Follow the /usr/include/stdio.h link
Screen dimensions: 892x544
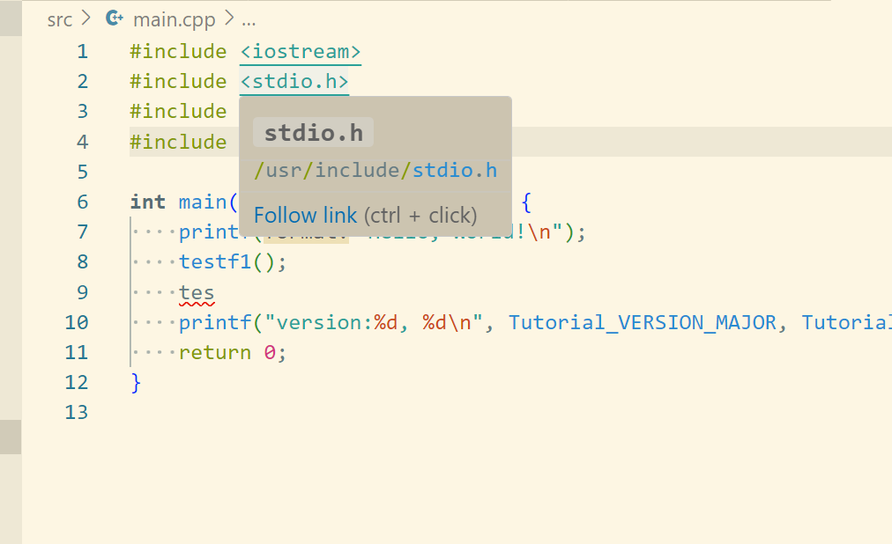pyautogui.click(x=374, y=170)
